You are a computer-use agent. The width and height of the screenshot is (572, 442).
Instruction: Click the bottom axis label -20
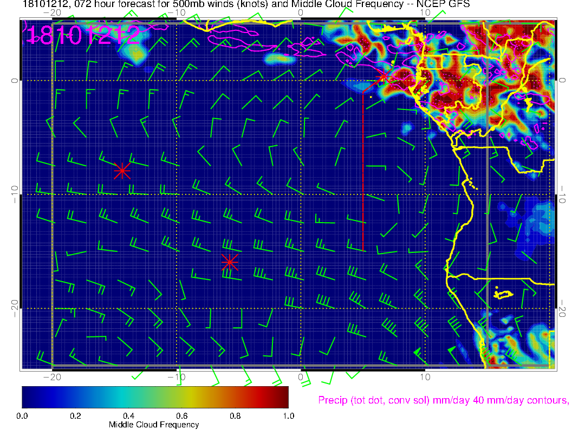click(52, 377)
